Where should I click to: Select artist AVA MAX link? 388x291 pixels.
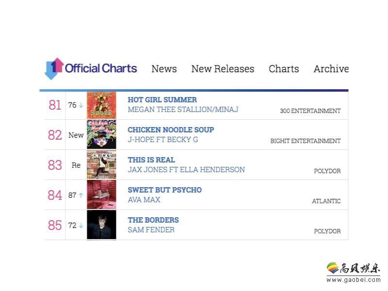click(x=144, y=200)
